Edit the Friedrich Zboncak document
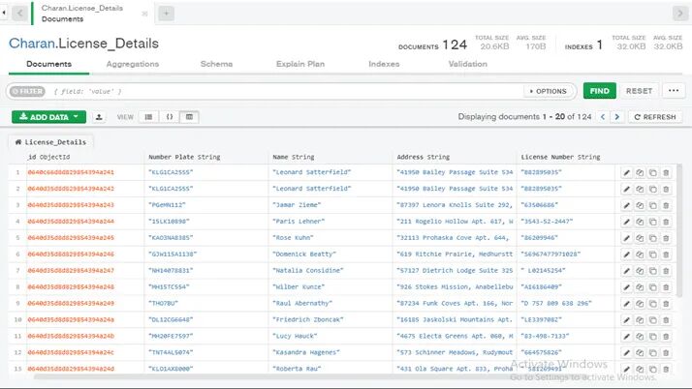The width and height of the screenshot is (692, 389). click(626, 320)
